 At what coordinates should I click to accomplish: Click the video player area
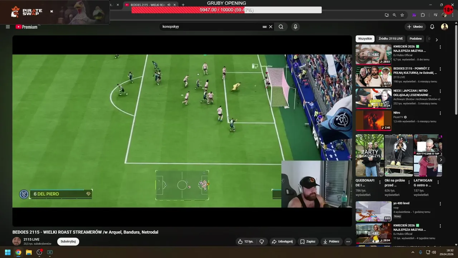point(182,131)
